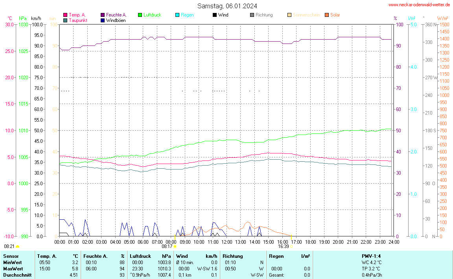This screenshot has height=279, width=453.
Task: Click the black Wind legend square
Action: click(x=215, y=15)
